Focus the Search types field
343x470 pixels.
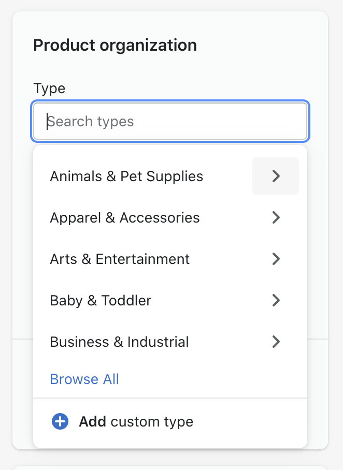[x=170, y=122]
